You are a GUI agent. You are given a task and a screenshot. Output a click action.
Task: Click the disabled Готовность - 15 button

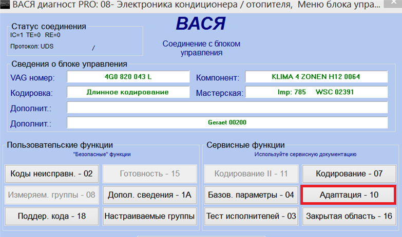point(150,174)
